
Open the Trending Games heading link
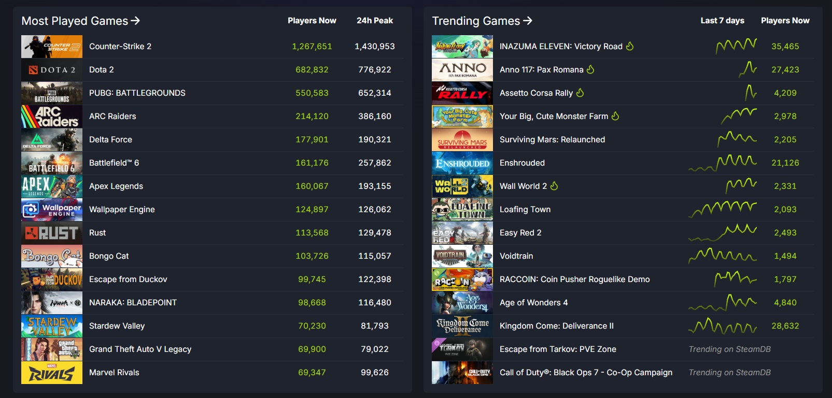pos(482,21)
